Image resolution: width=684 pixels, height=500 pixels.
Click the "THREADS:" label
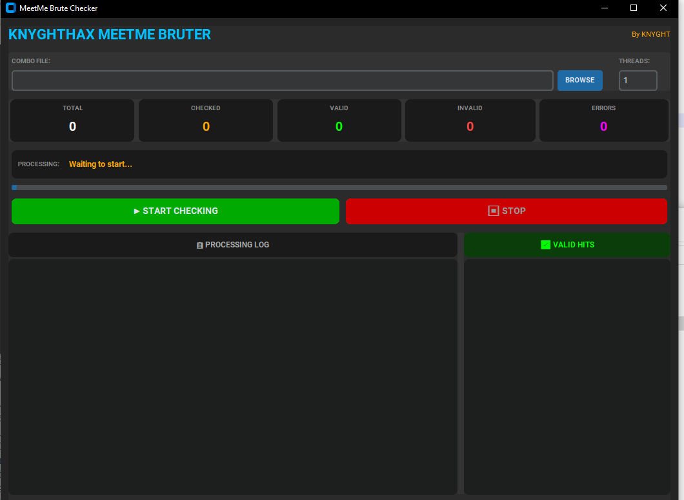click(634, 61)
